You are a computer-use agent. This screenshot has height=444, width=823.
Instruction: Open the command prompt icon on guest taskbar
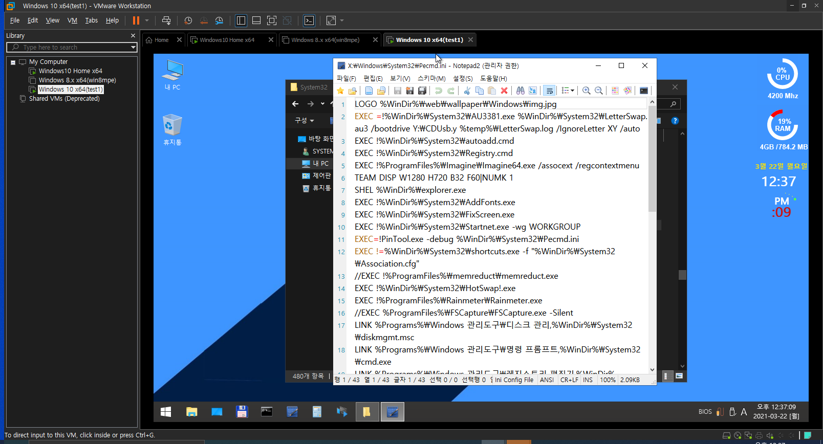coord(267,412)
